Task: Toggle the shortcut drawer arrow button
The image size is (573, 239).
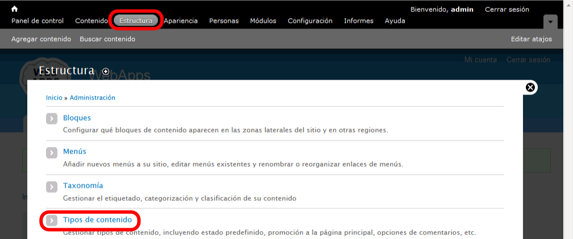Action: (x=550, y=22)
